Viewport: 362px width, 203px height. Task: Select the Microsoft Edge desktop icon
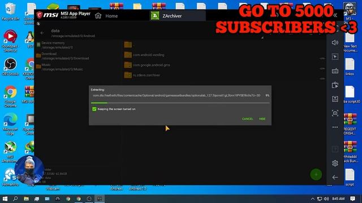[x=10, y=124]
